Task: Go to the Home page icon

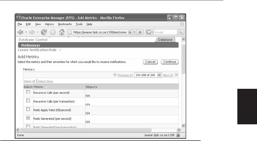Action: [62, 32]
